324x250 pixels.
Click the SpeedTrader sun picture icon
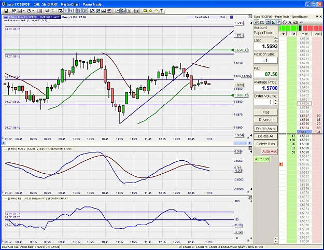pos(295,22)
